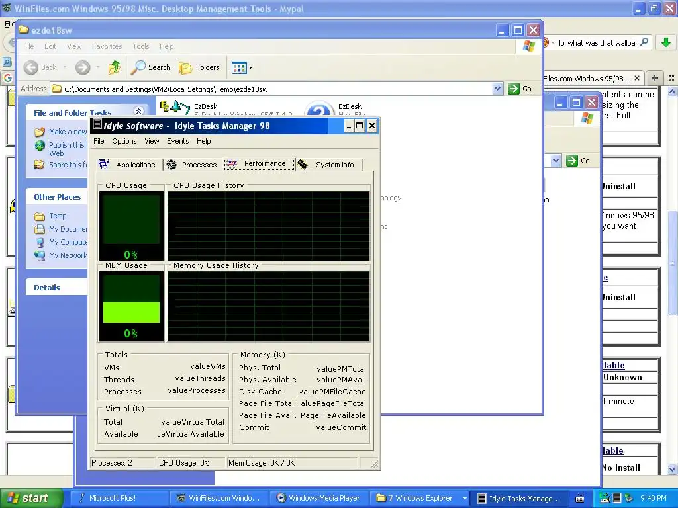678x508 pixels.
Task: Open Forward history dropdown arrow in Explorer
Action: coord(98,67)
